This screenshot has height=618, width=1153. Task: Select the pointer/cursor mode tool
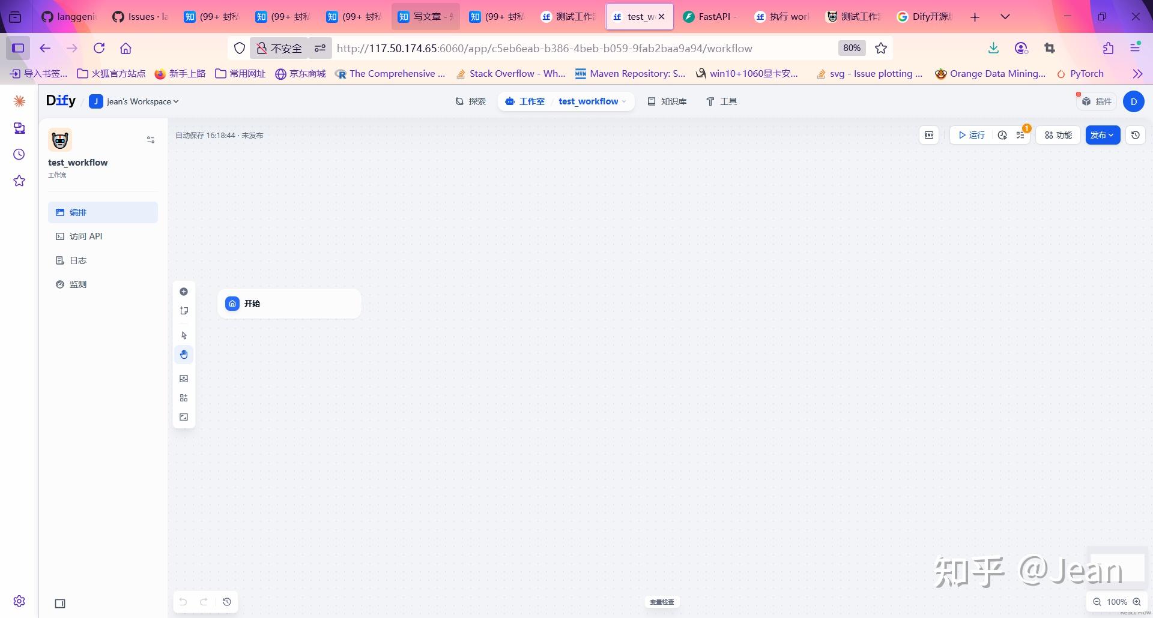pyautogui.click(x=184, y=335)
